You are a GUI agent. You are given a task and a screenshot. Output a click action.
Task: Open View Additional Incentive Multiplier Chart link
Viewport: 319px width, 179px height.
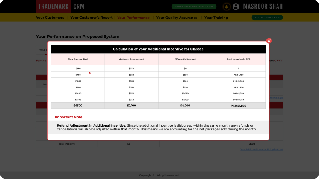tap(262, 149)
